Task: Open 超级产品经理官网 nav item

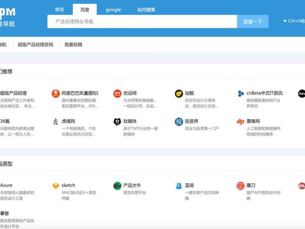Action: pyautogui.click(x=35, y=45)
